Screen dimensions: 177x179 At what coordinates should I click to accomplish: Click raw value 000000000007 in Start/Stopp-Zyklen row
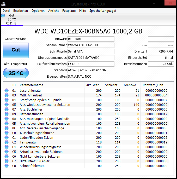(x=156, y=100)
